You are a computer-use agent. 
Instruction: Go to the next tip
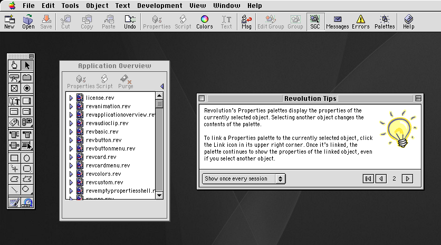[407, 178]
